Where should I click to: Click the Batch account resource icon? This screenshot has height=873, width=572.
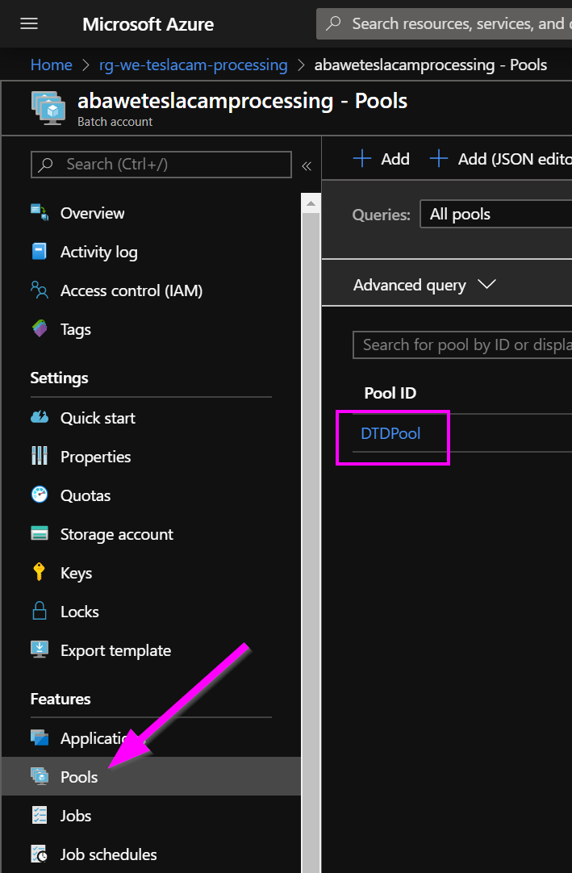tap(48, 109)
